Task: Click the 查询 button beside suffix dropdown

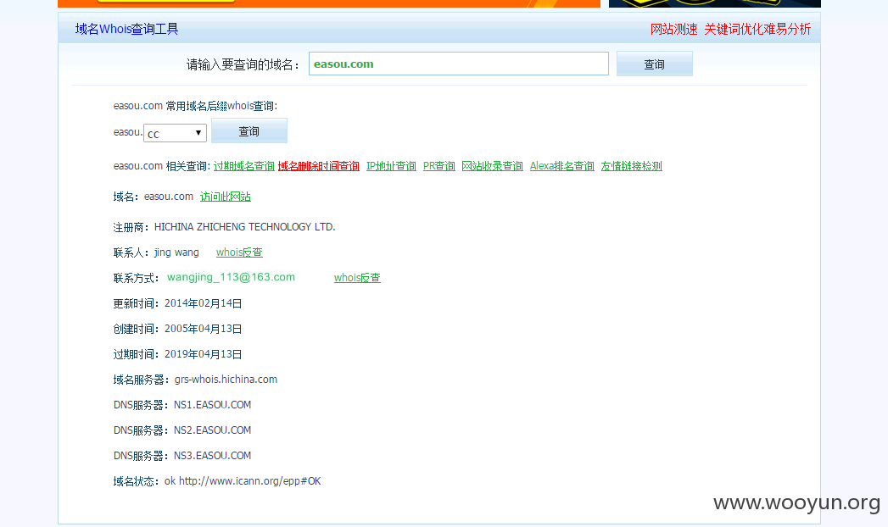Action: (x=249, y=131)
